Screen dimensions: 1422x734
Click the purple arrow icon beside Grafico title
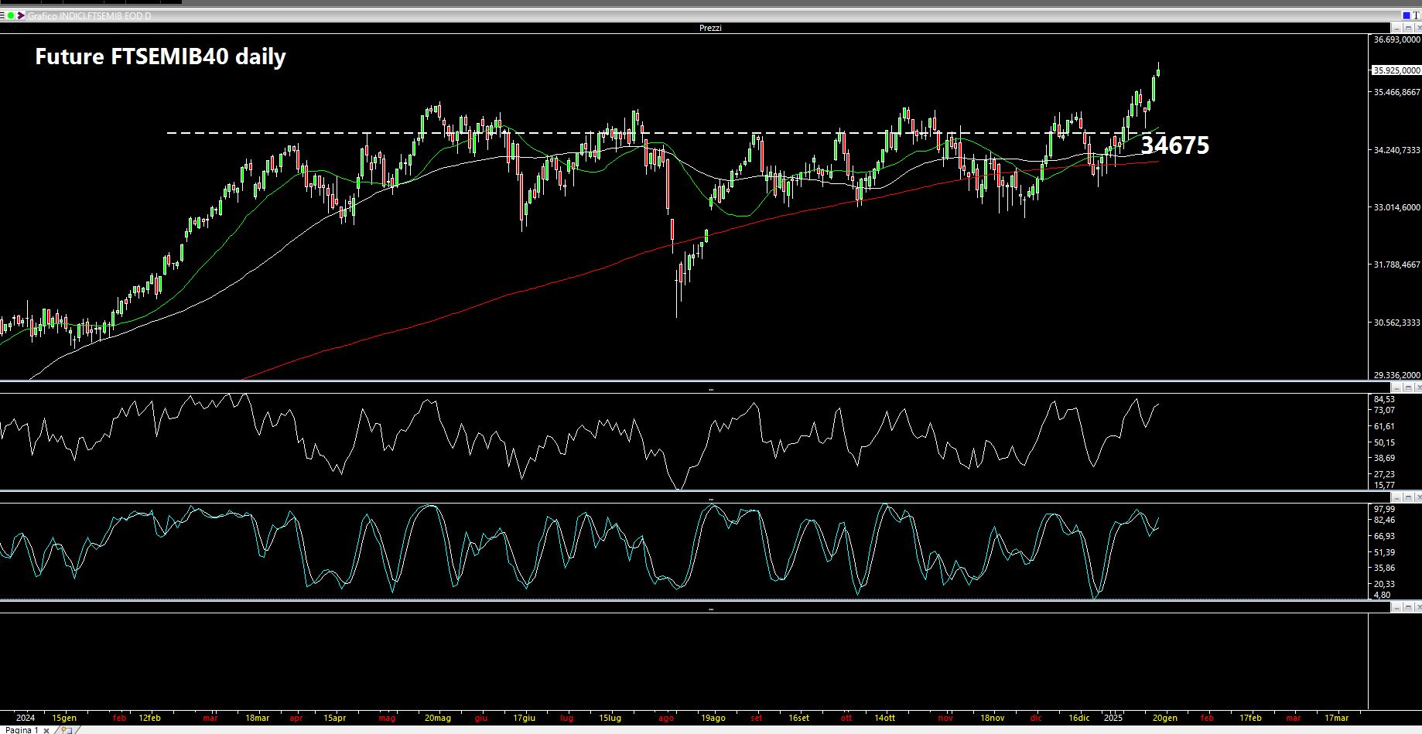point(21,15)
